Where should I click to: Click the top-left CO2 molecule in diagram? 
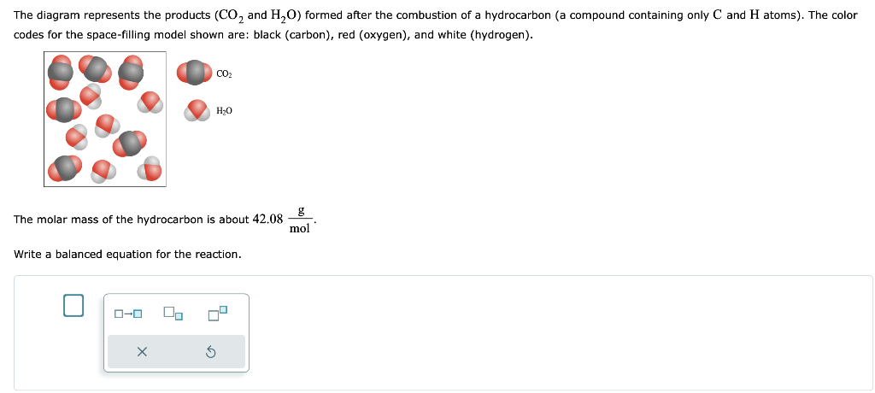61,72
